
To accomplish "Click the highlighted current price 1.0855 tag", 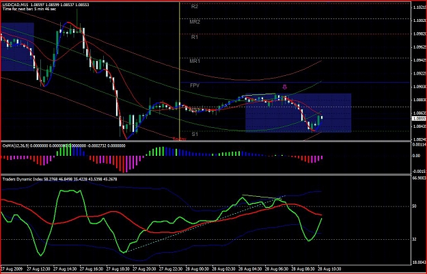I will click(x=419, y=119).
